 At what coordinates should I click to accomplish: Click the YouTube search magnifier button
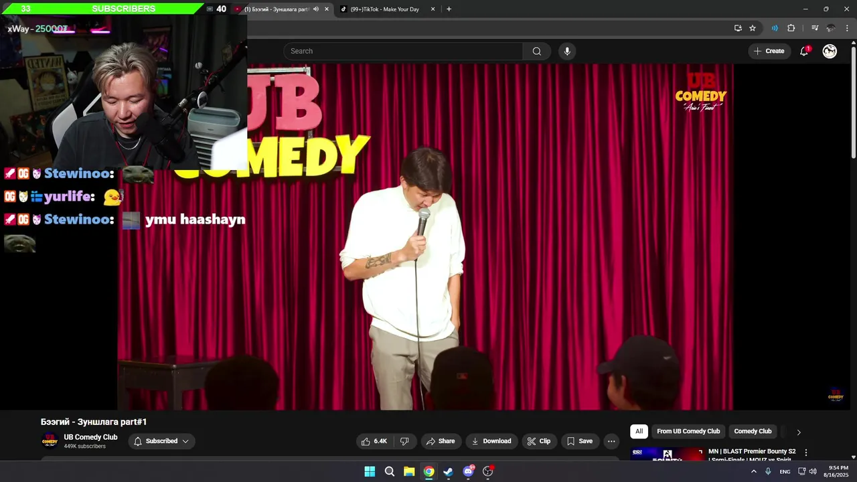coord(536,52)
